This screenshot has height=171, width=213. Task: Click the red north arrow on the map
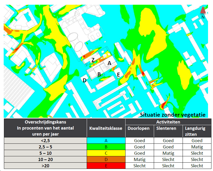[203, 10]
